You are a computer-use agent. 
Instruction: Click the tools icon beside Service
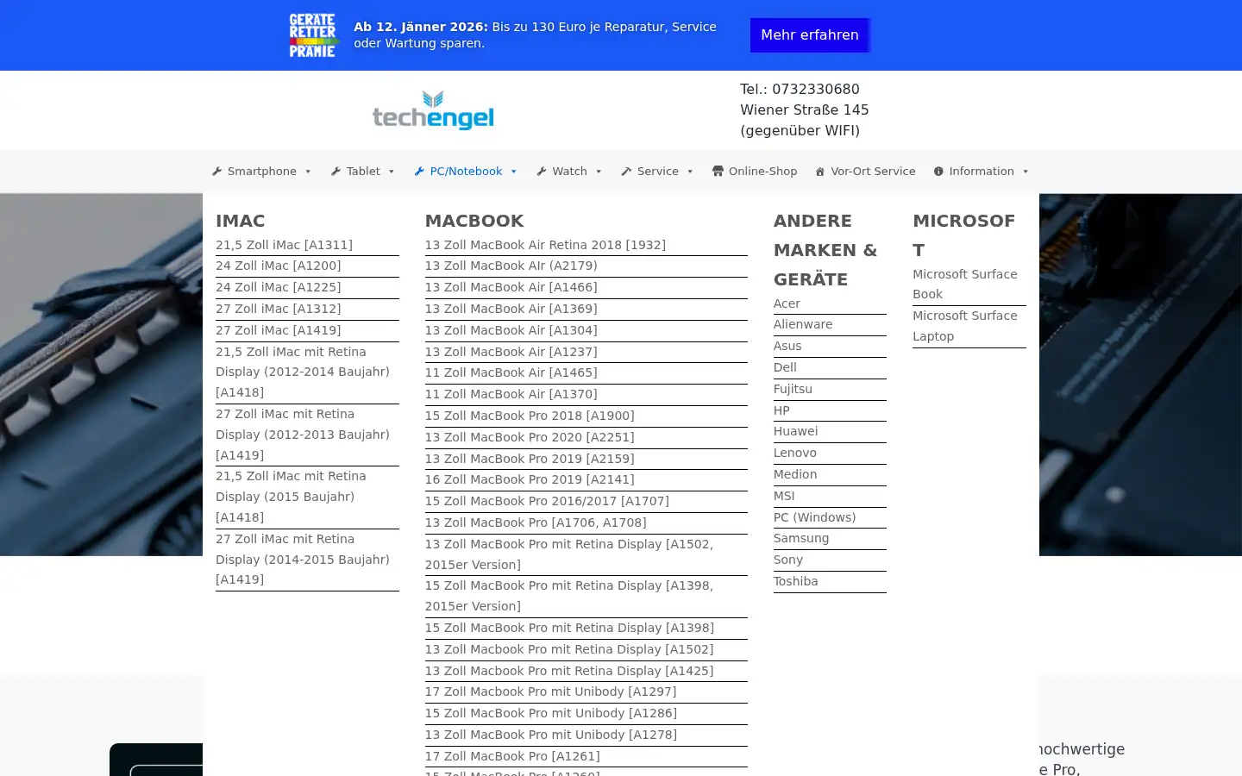(x=626, y=172)
